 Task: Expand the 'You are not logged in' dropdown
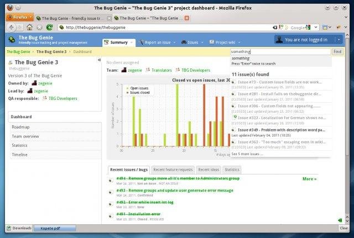coord(338,40)
